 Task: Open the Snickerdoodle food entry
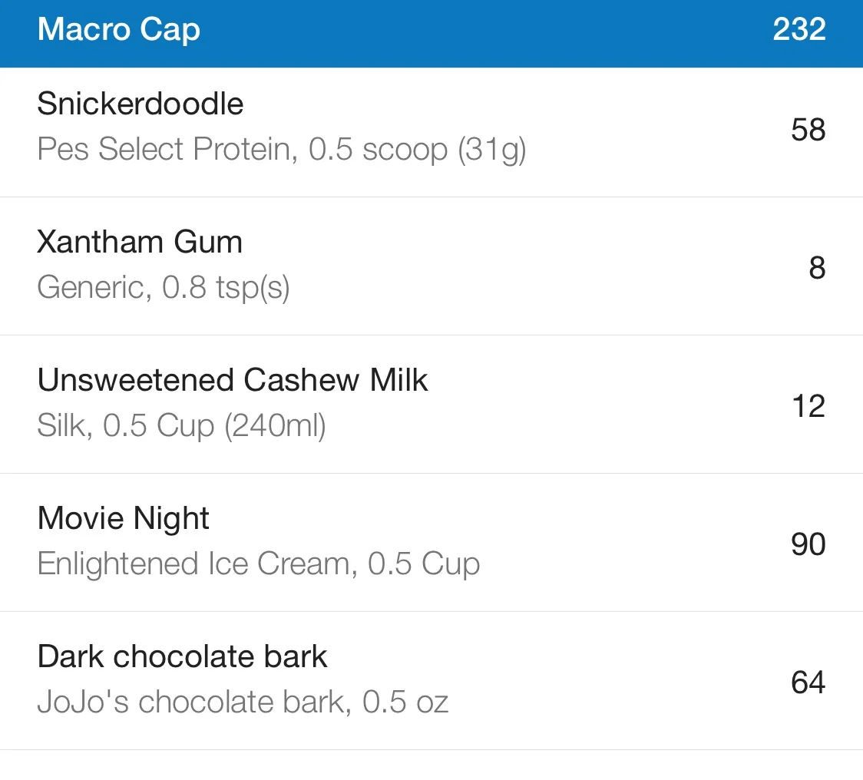tap(432, 132)
